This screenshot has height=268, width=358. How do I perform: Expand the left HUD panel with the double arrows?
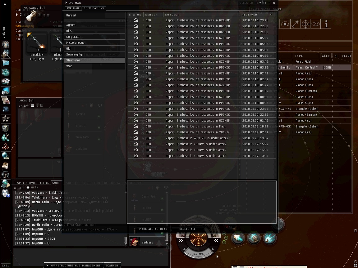(181, 240)
